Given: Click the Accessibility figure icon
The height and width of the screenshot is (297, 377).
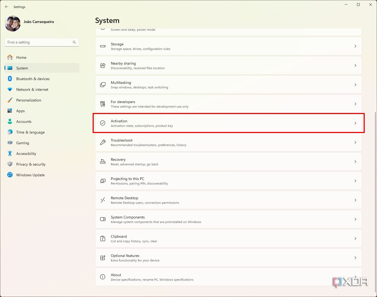Looking at the screenshot, I should [10, 153].
